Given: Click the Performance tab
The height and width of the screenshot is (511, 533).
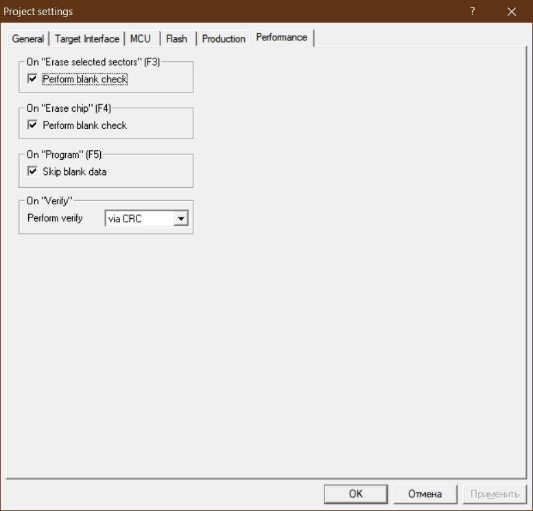Looking at the screenshot, I should [x=281, y=38].
